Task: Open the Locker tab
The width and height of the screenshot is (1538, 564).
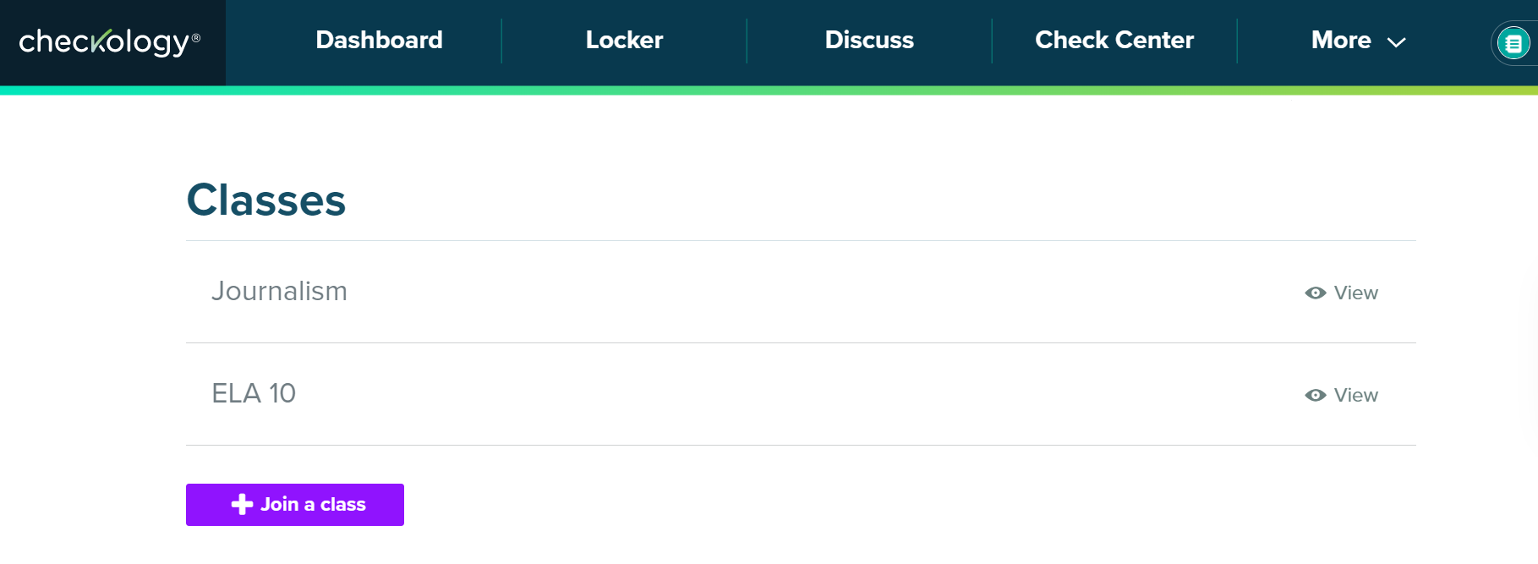Action: [624, 40]
